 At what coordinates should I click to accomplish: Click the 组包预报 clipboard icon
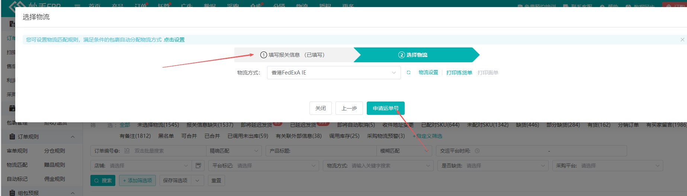point(12,193)
